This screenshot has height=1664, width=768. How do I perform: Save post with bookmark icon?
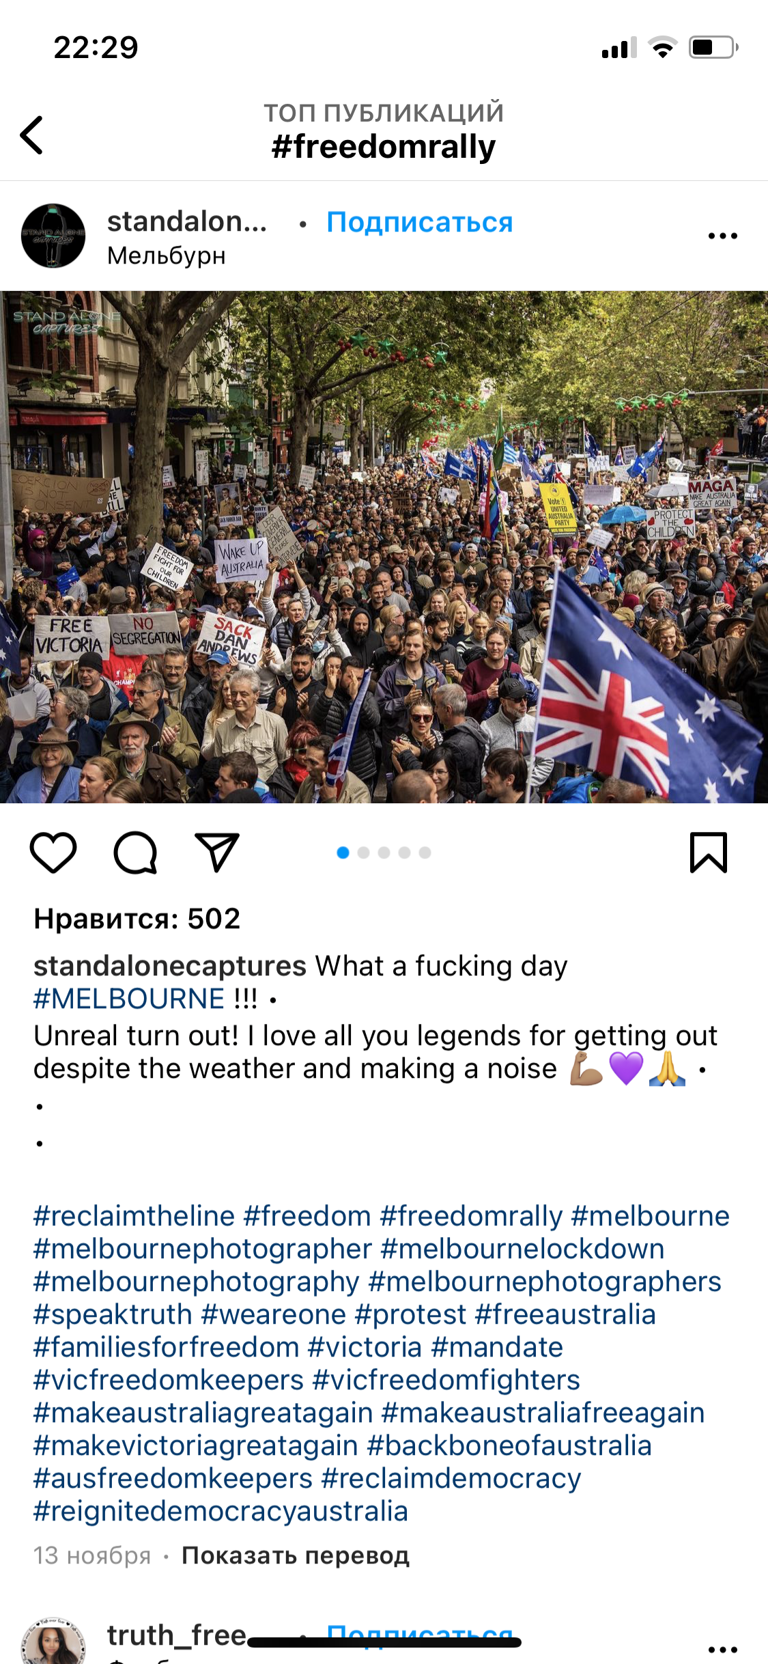[709, 852]
